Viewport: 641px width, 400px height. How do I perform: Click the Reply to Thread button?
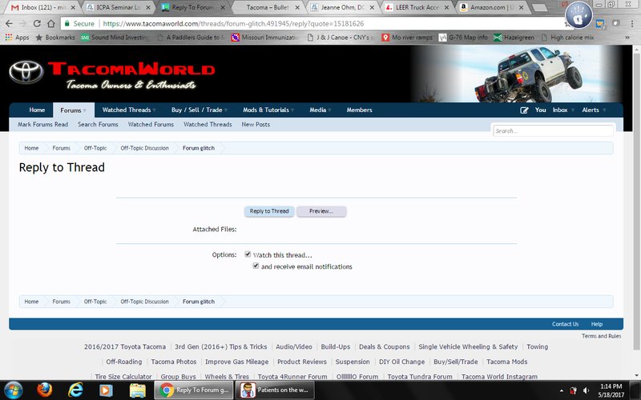coord(269,211)
